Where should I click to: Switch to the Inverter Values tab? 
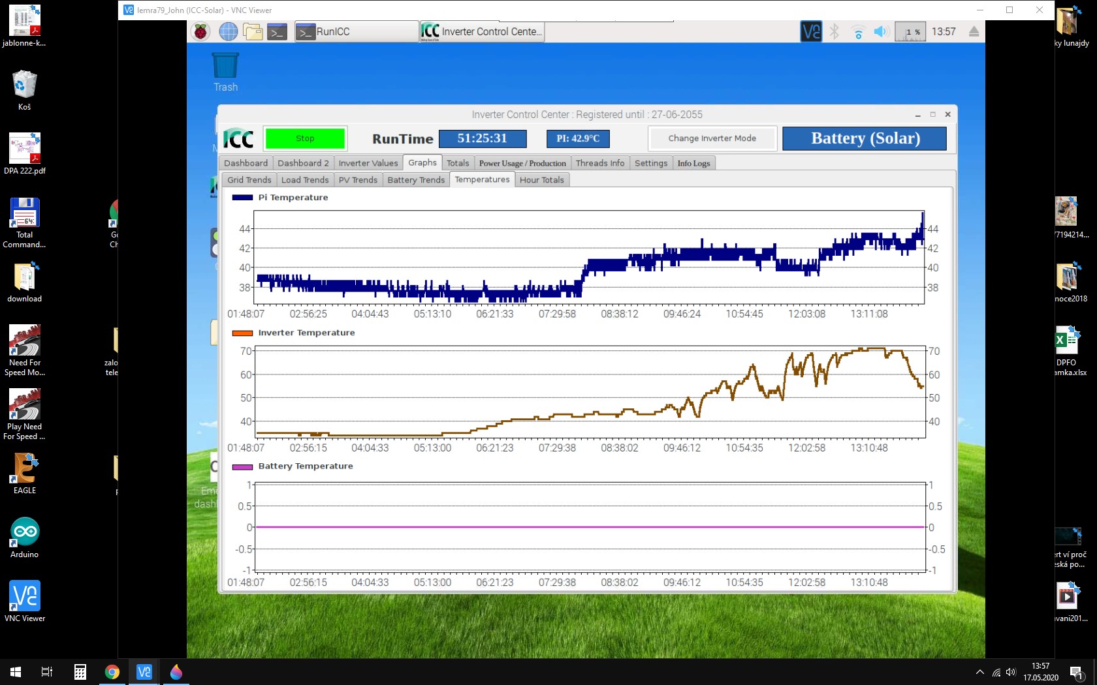(368, 163)
